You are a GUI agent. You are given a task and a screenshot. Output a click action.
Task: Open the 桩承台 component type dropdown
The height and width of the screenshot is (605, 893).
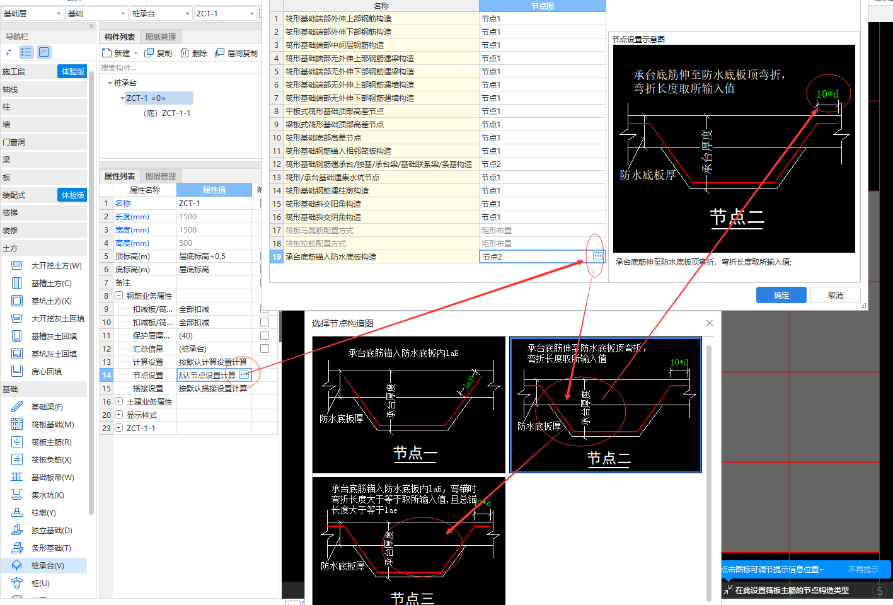(161, 13)
